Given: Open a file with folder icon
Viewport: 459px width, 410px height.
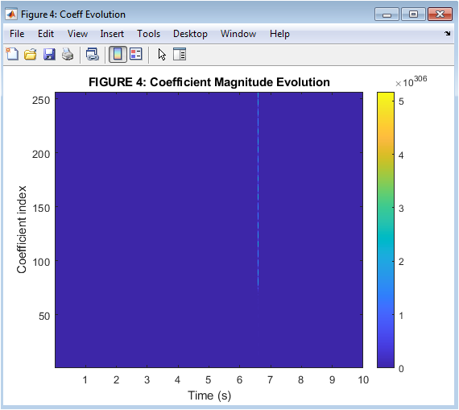Looking at the screenshot, I should pos(31,54).
